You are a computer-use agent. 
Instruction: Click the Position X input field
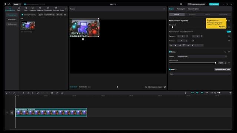[x=183, y=36]
